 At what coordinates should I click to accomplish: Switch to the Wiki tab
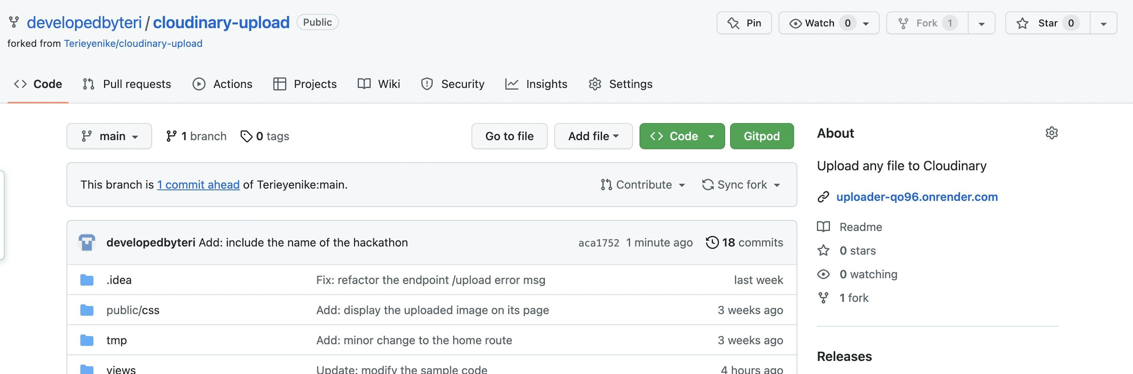click(x=379, y=84)
